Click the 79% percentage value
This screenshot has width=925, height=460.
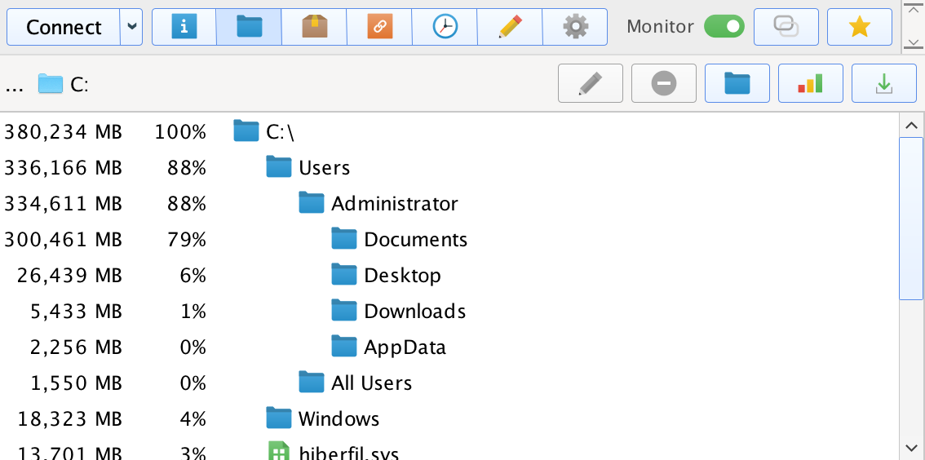[x=187, y=240]
